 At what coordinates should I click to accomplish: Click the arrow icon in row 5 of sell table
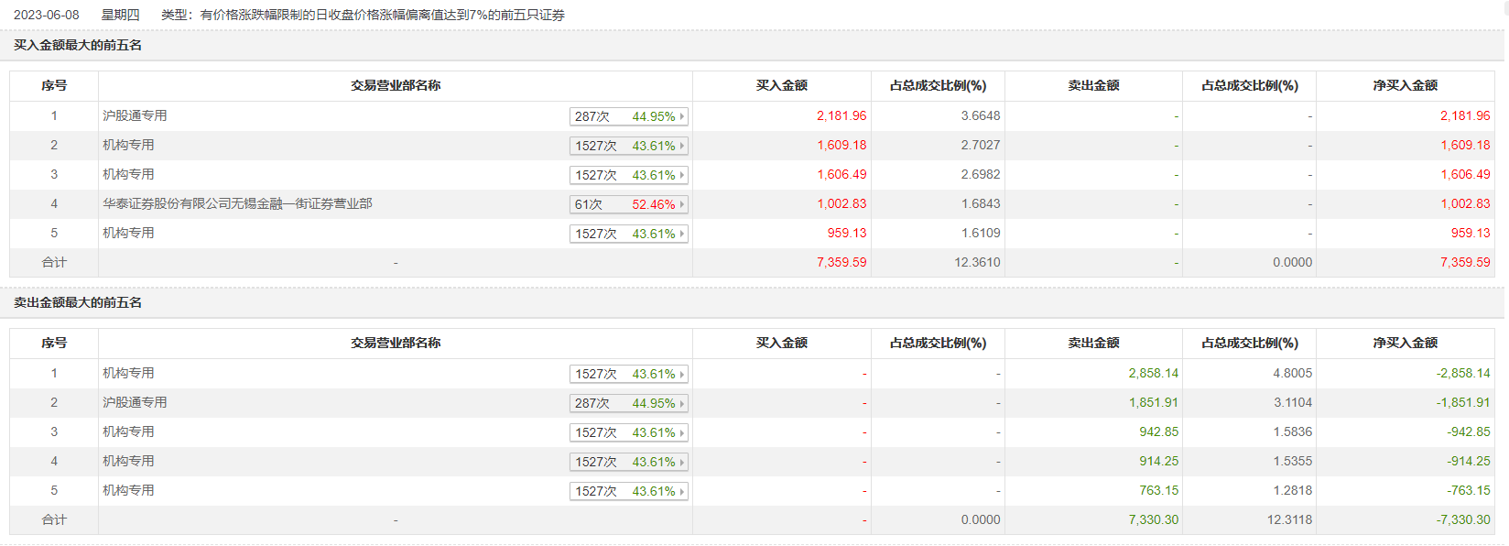(682, 491)
